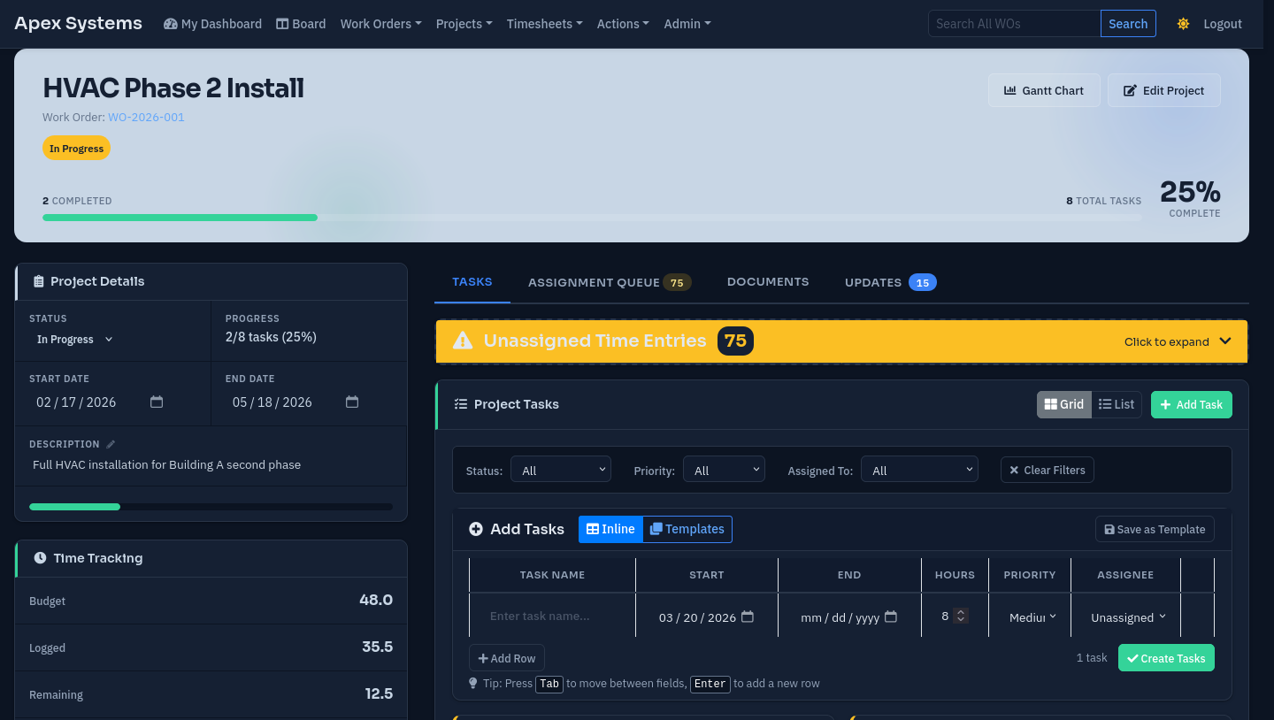Viewport: 1274px width, 720px height.
Task: Open the Status filter dropdown
Action: click(x=560, y=470)
